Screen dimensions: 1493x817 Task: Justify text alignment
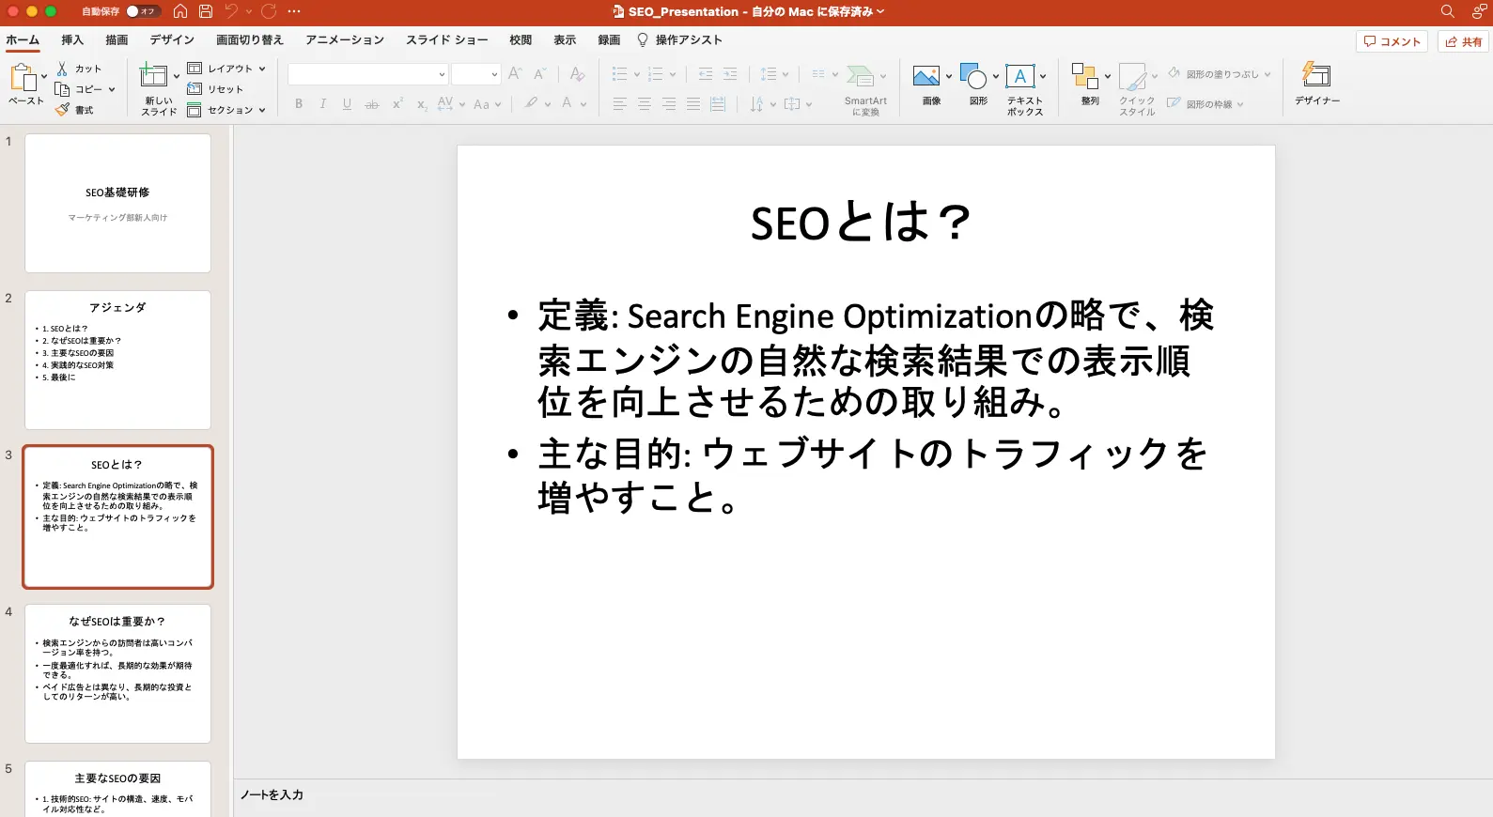pyautogui.click(x=693, y=104)
